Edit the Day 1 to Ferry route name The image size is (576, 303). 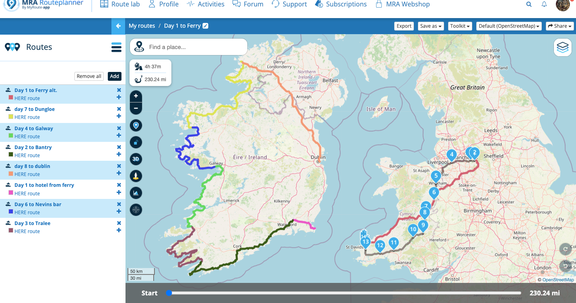click(x=206, y=26)
